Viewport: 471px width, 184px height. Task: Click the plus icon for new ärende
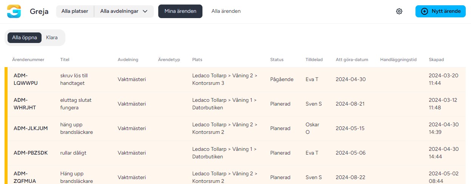click(425, 11)
